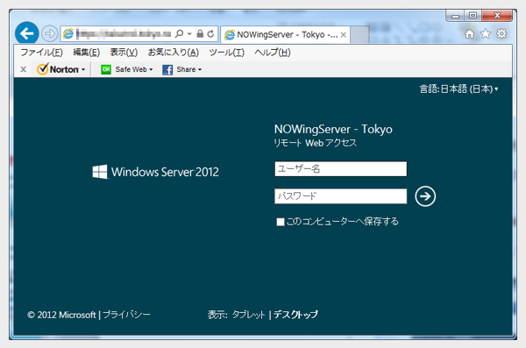Click the green Safe Web OK icon
The width and height of the screenshot is (526, 348).
pyautogui.click(x=106, y=69)
